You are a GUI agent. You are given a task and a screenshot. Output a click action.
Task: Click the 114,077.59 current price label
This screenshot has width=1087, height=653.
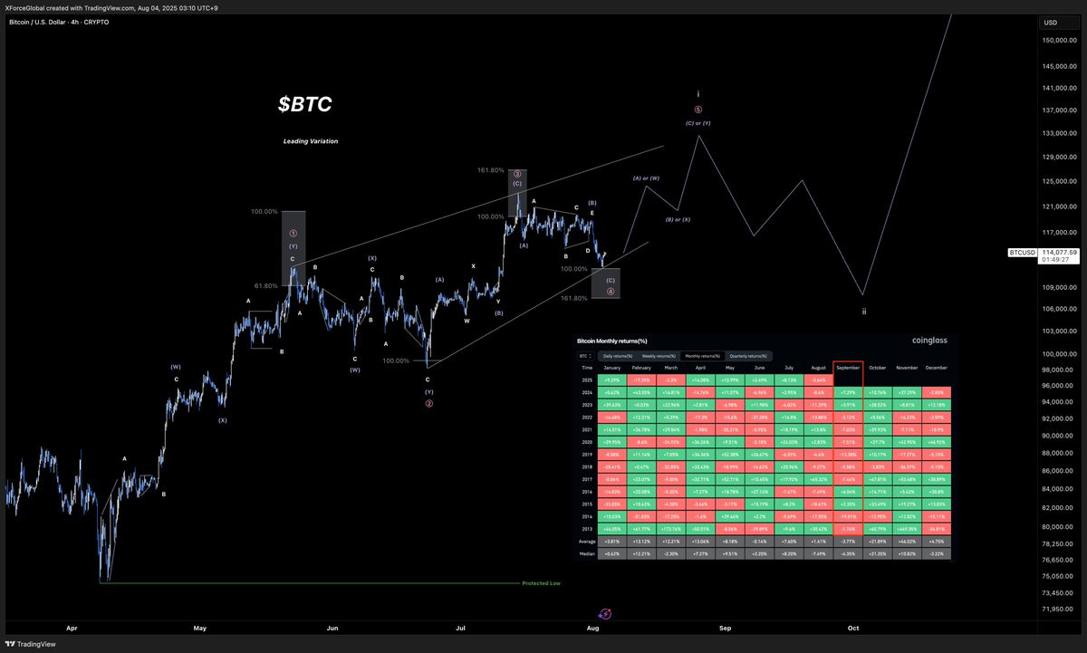1060,253
